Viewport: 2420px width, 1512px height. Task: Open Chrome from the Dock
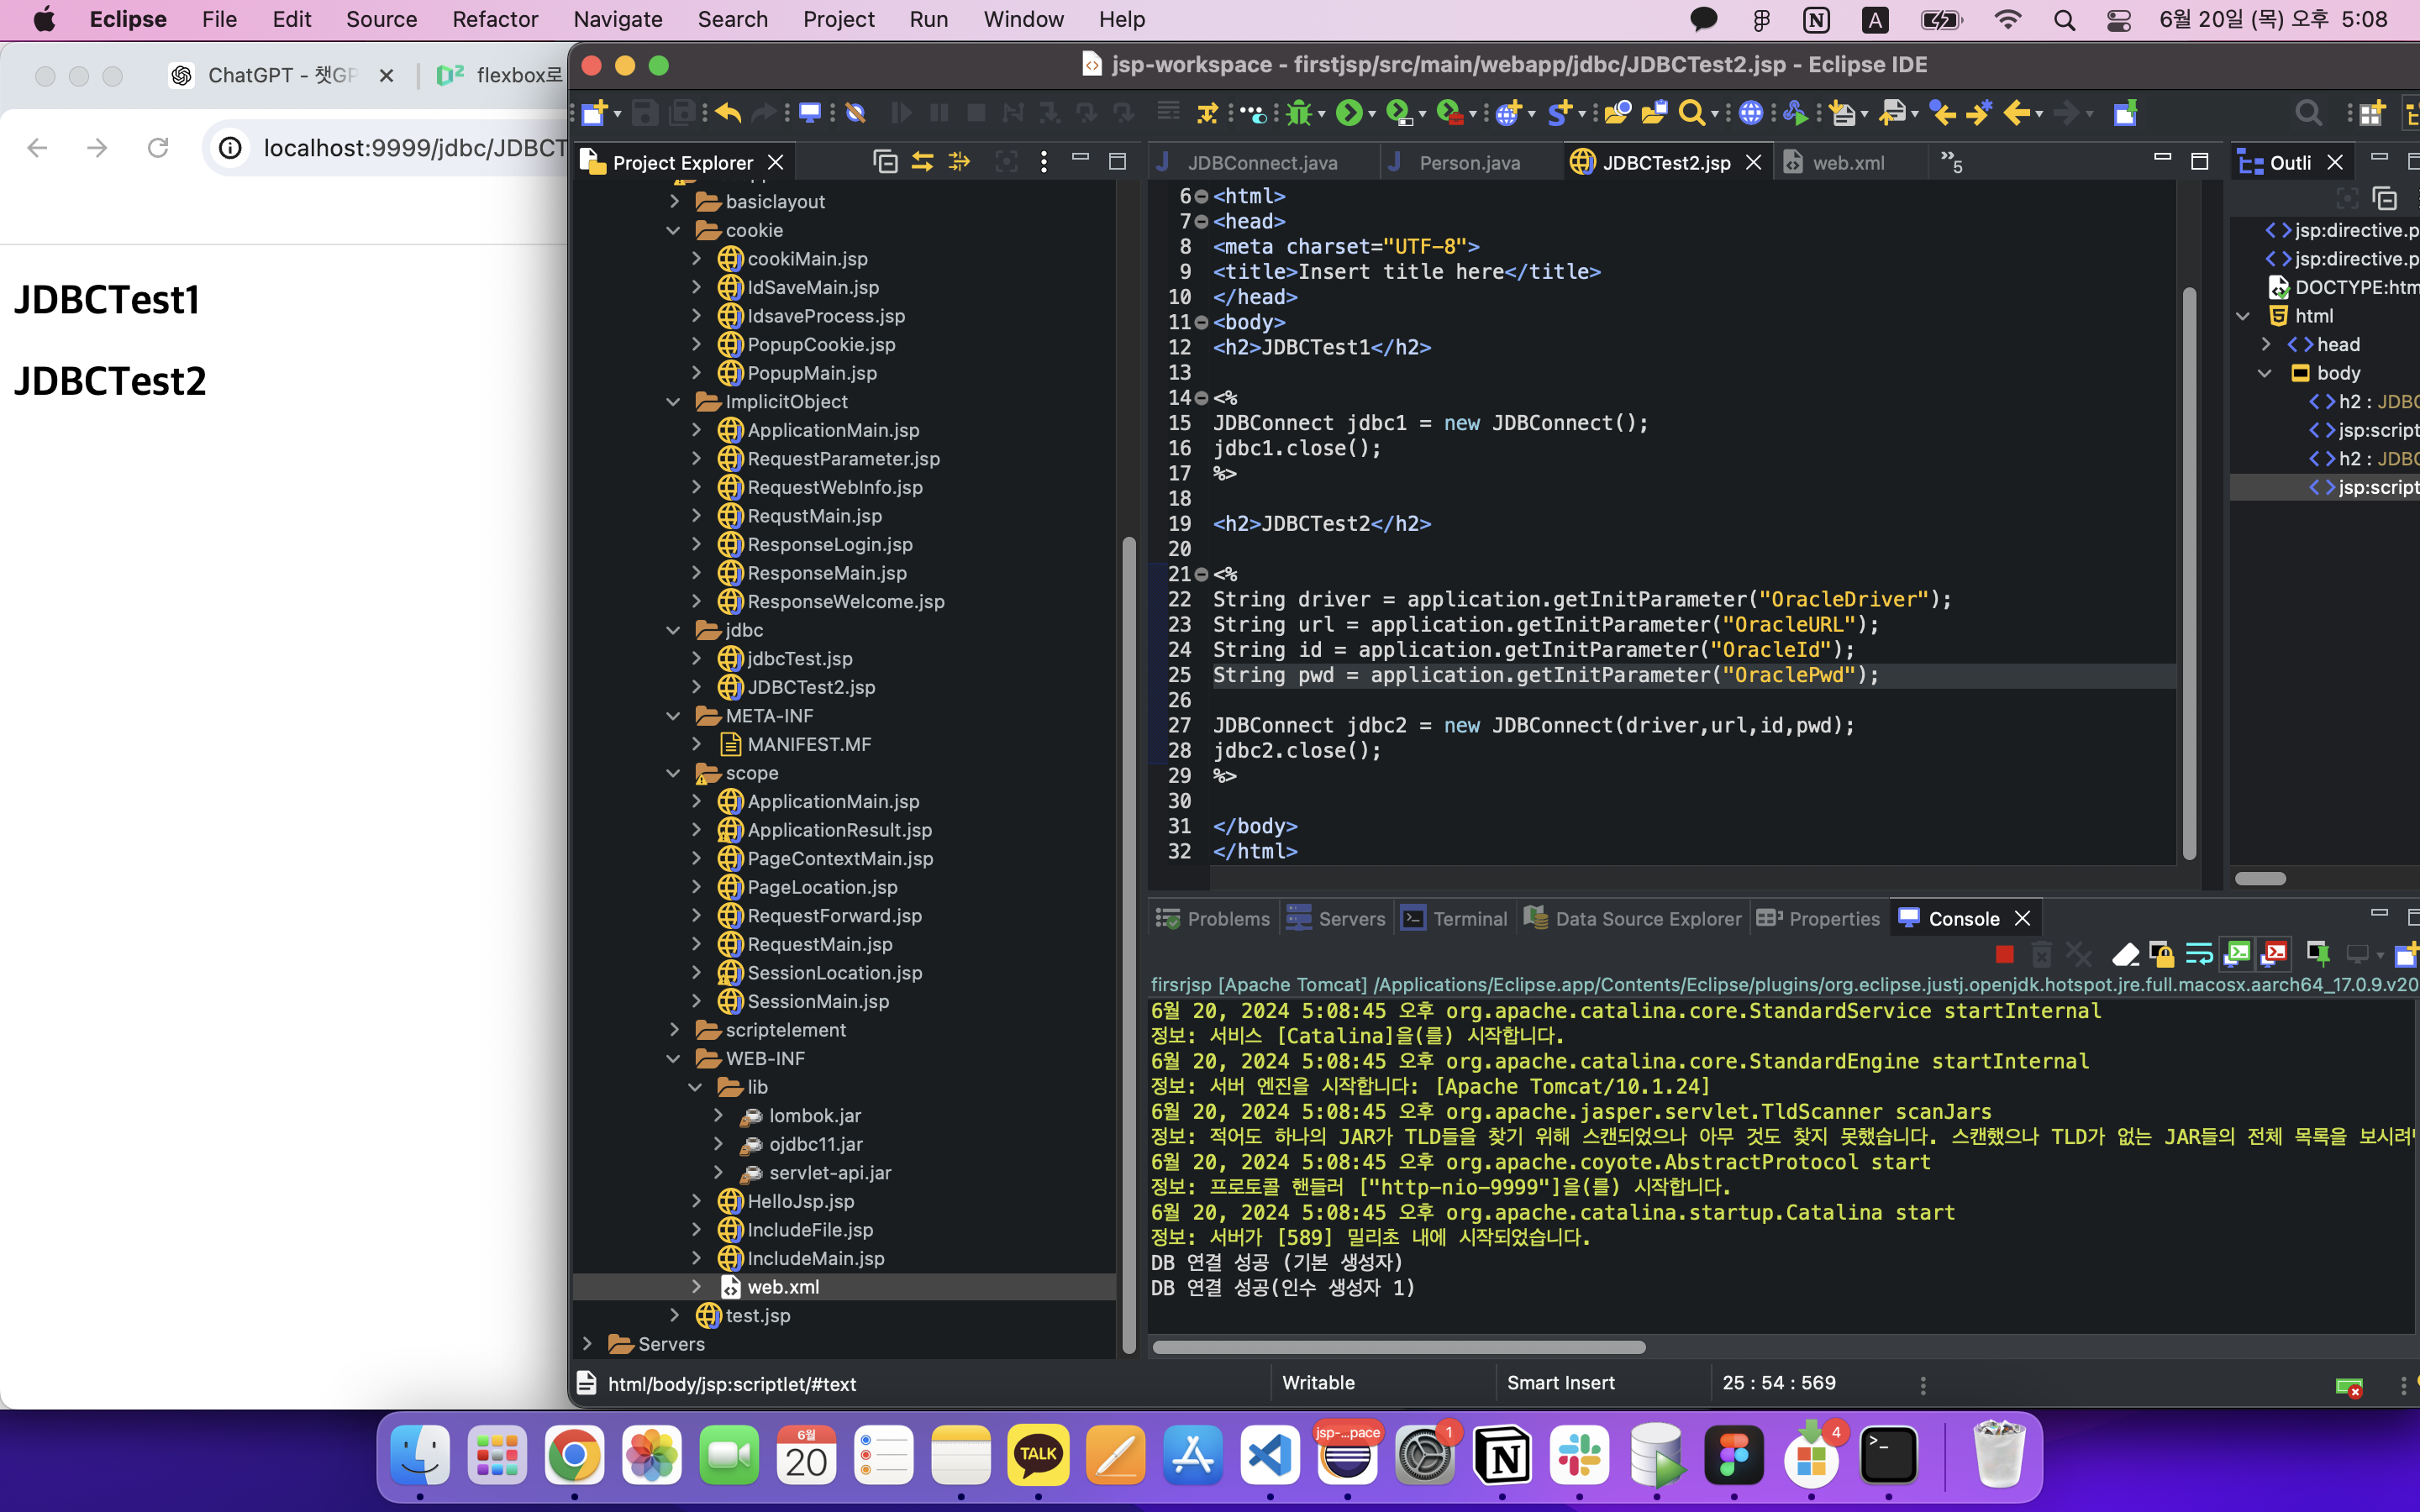(574, 1456)
